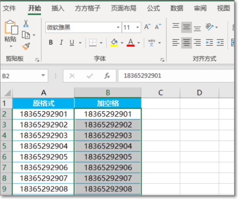Decrease indent icon

pos(209,43)
